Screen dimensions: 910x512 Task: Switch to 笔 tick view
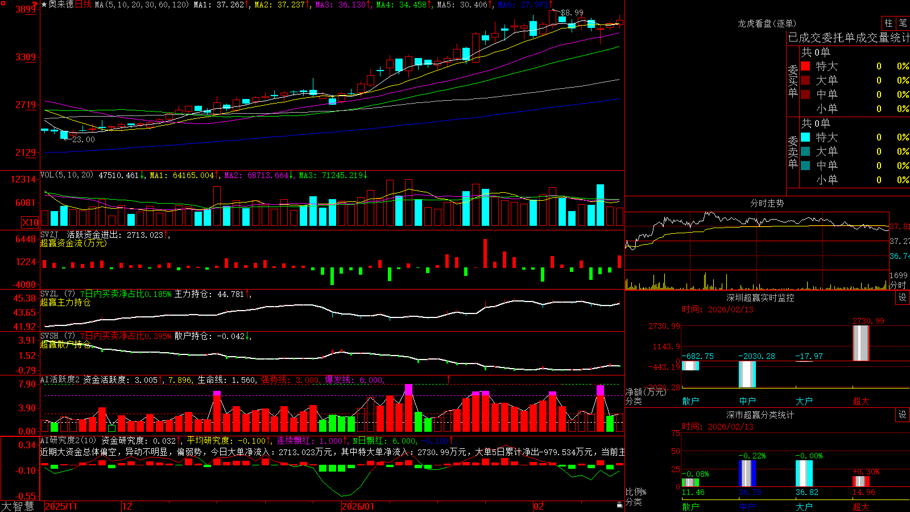click(x=903, y=23)
